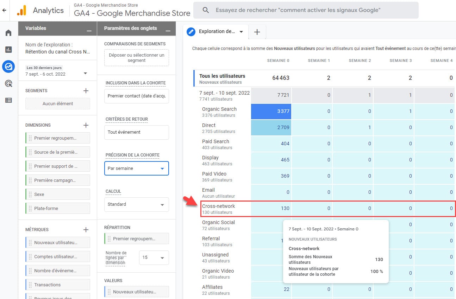Click the Aucun élément segments placeholder
The image size is (456, 299).
point(58,103)
